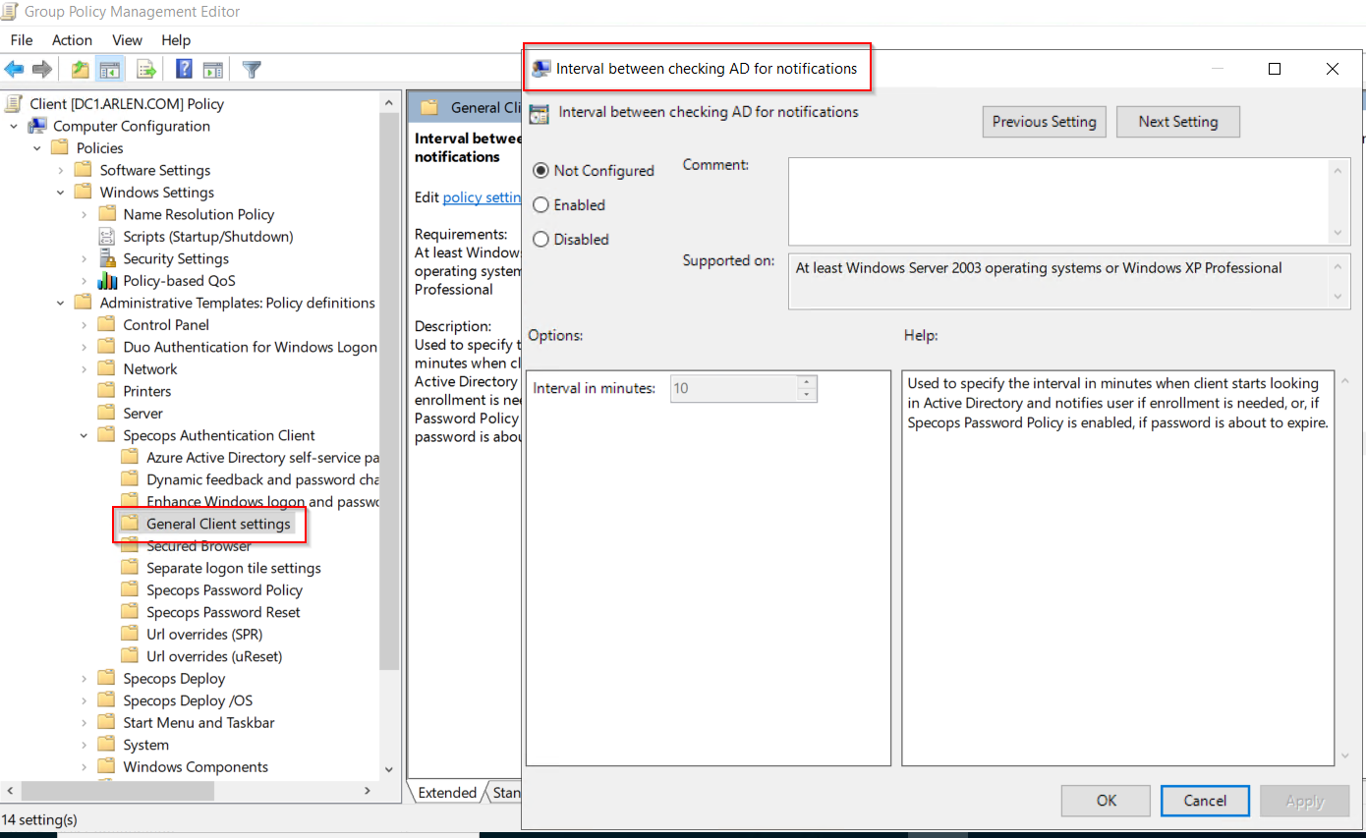Click the Separate logon tile settings folder icon

tap(130, 568)
